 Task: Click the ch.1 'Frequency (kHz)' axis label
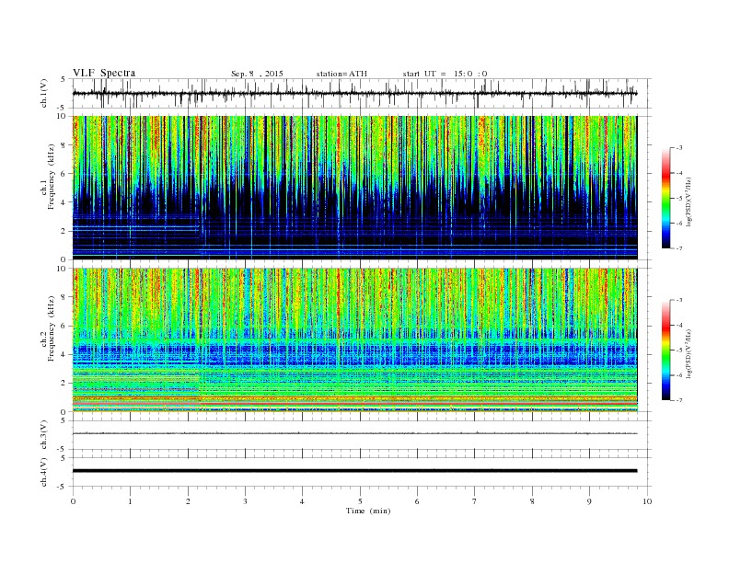pyautogui.click(x=51, y=177)
